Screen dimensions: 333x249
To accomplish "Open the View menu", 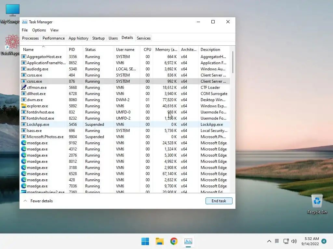I will click(x=54, y=30).
